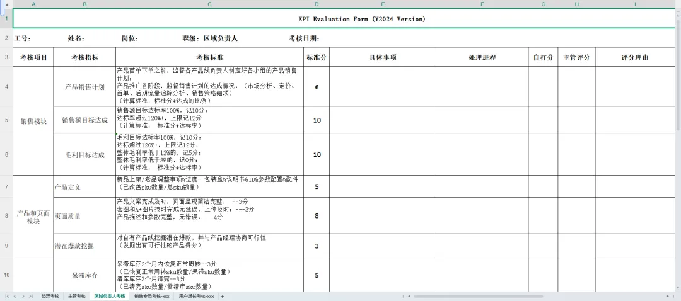Select the 区域负责人考核 sheet tab
Screen dimensions: 681x301
click(x=110, y=297)
